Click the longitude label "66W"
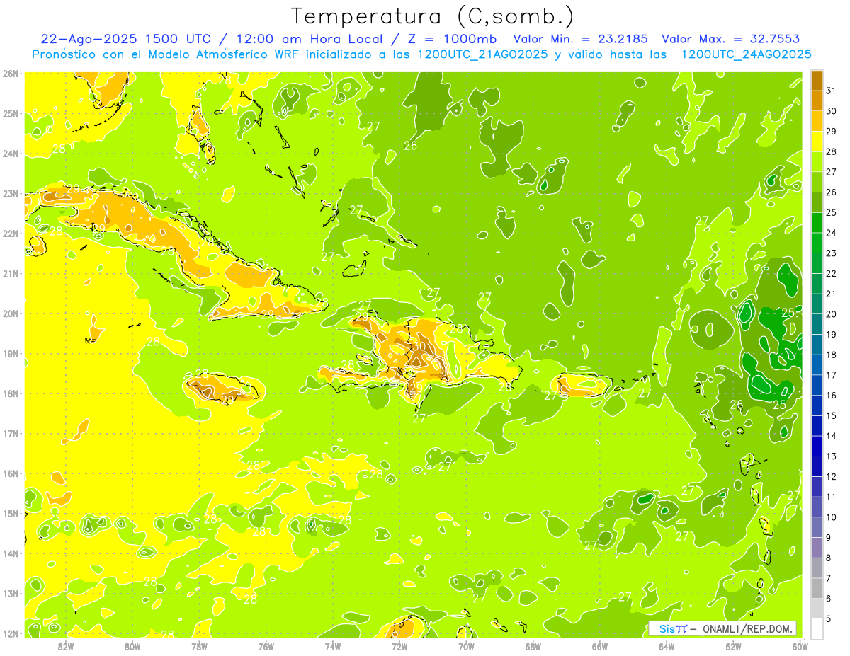Image resolution: width=850 pixels, height=656 pixels. coord(599,646)
